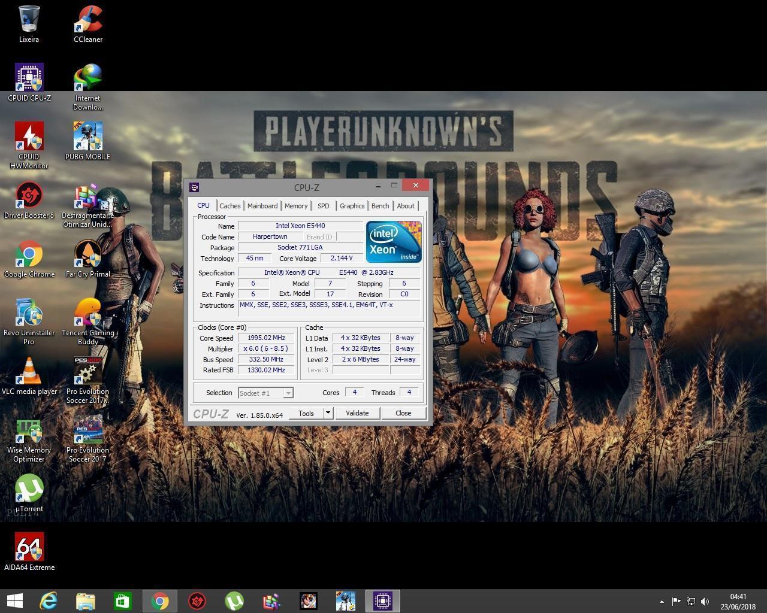Open Driver Booster from the taskbar

[x=197, y=600]
